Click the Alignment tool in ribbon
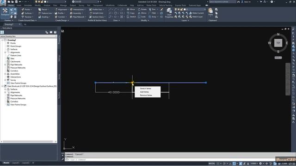This screenshot has width=296, height=166. click(61, 9)
